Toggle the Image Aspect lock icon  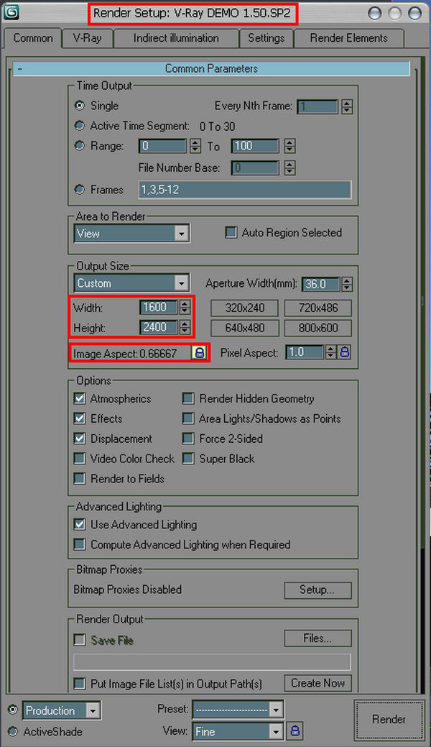coord(199,352)
